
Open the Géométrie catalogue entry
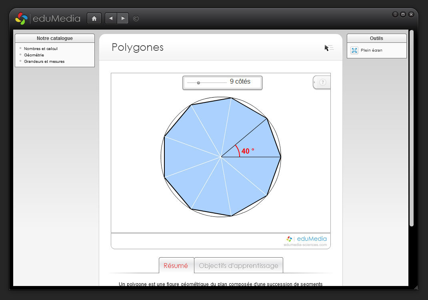click(x=34, y=55)
